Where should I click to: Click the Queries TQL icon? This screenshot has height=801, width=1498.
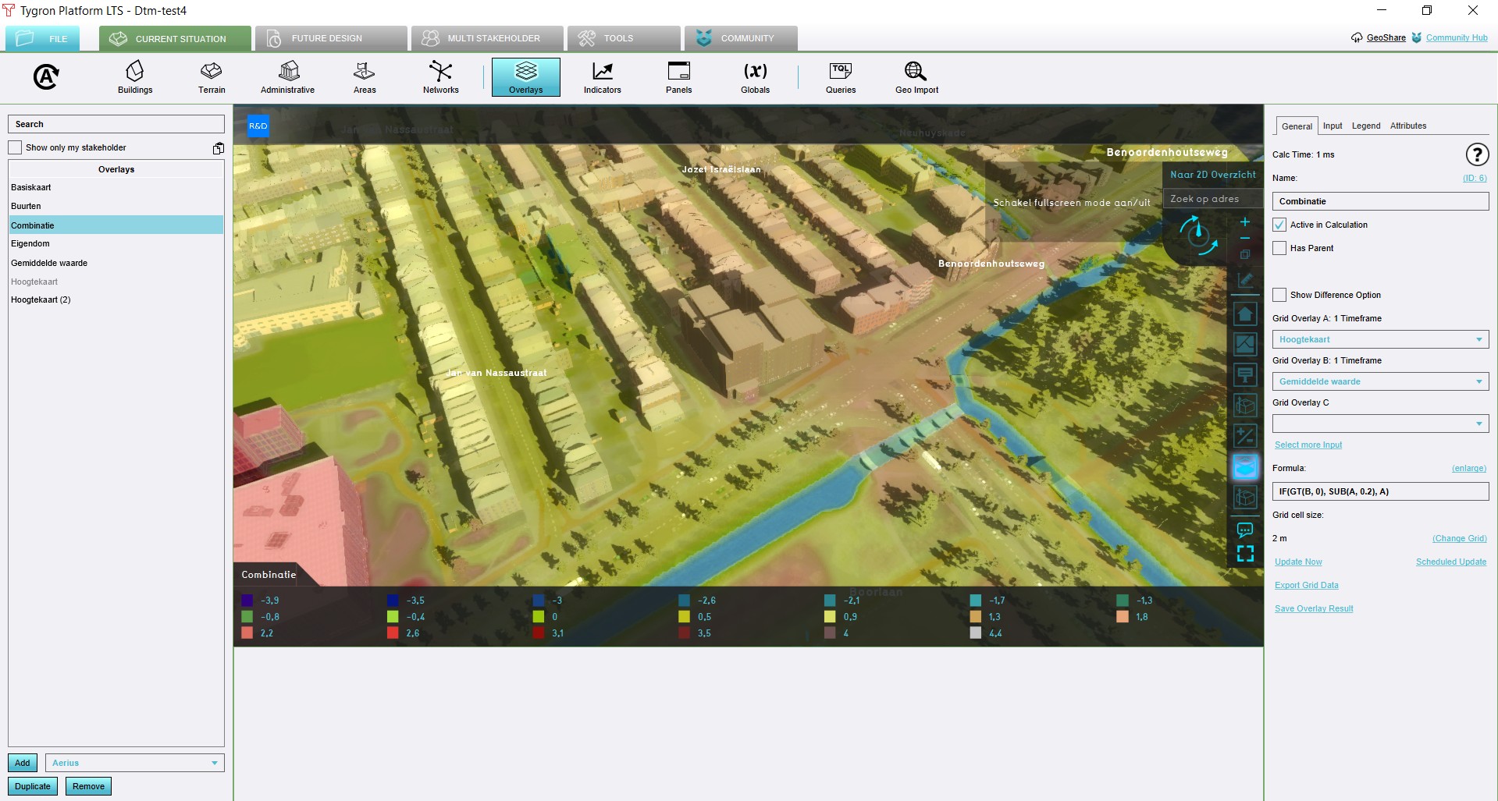click(840, 76)
